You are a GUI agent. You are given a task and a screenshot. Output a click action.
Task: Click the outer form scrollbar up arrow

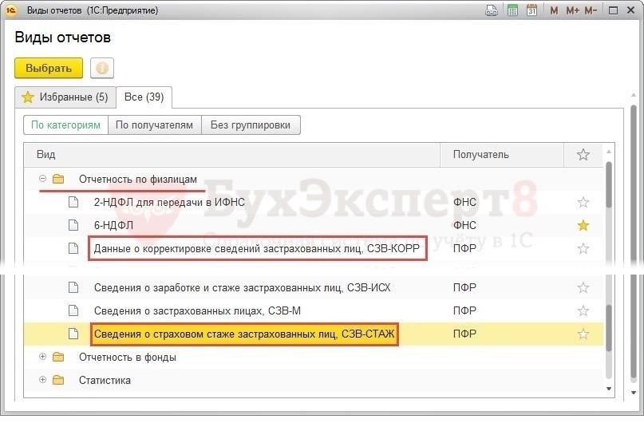pos(634,95)
